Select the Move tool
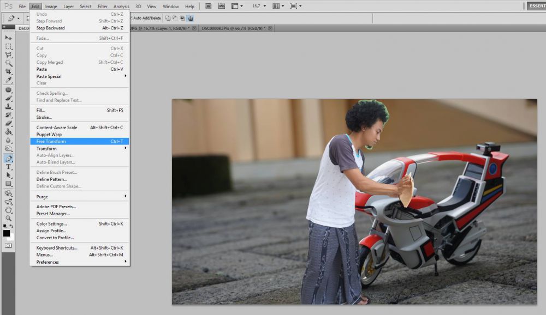The width and height of the screenshot is (546, 315). point(8,38)
